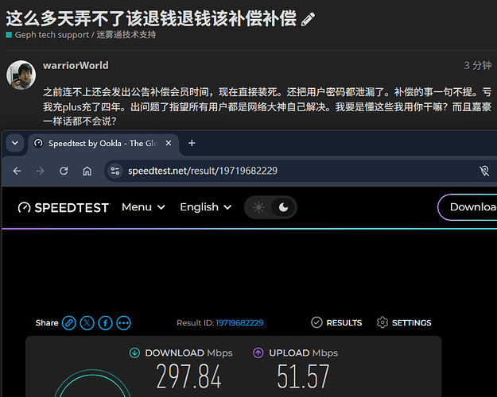This screenshot has width=497, height=397.
Task: Close the Speedtest by Ookla tab
Action: 169,143
